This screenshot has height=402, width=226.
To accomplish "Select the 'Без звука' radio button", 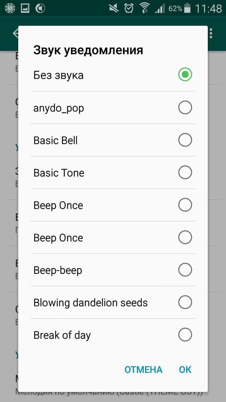I will point(185,74).
